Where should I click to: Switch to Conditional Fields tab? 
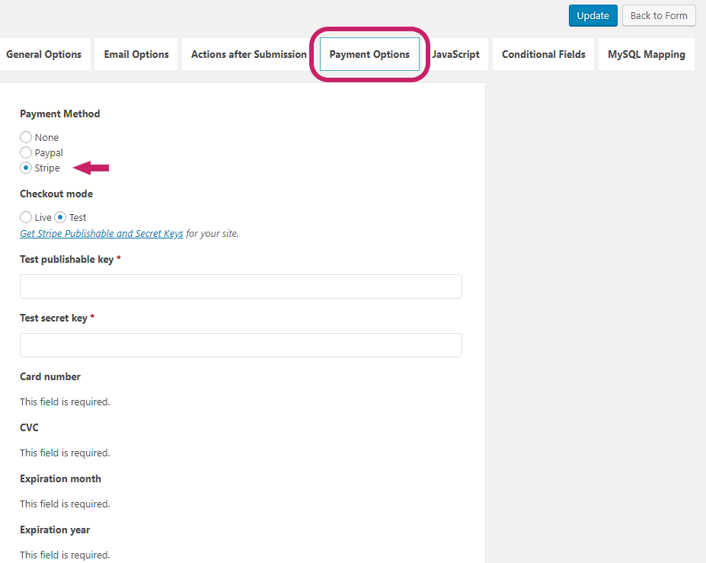pyautogui.click(x=544, y=54)
